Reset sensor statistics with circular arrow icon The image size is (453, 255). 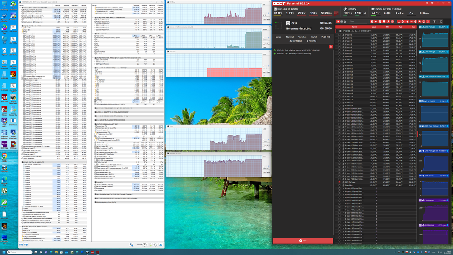441,21
